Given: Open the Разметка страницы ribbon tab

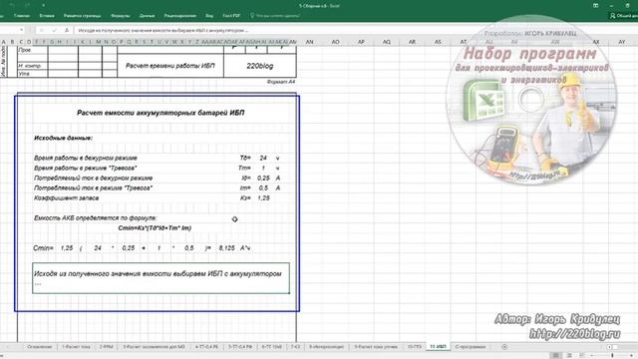Looking at the screenshot, I should point(82,16).
